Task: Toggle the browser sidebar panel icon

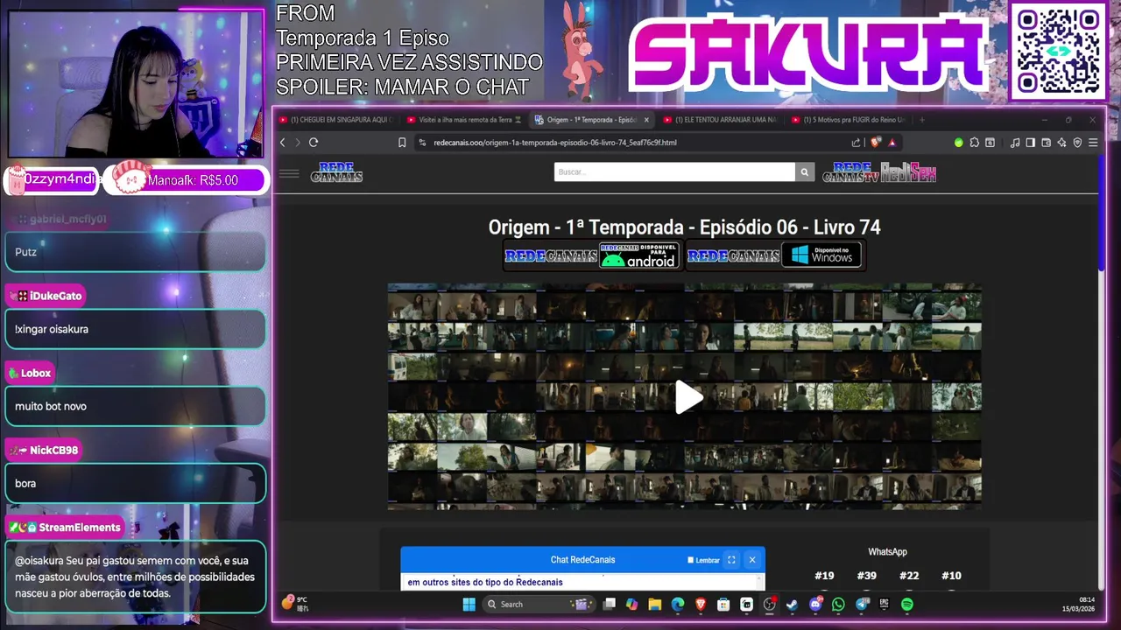Action: [1031, 143]
